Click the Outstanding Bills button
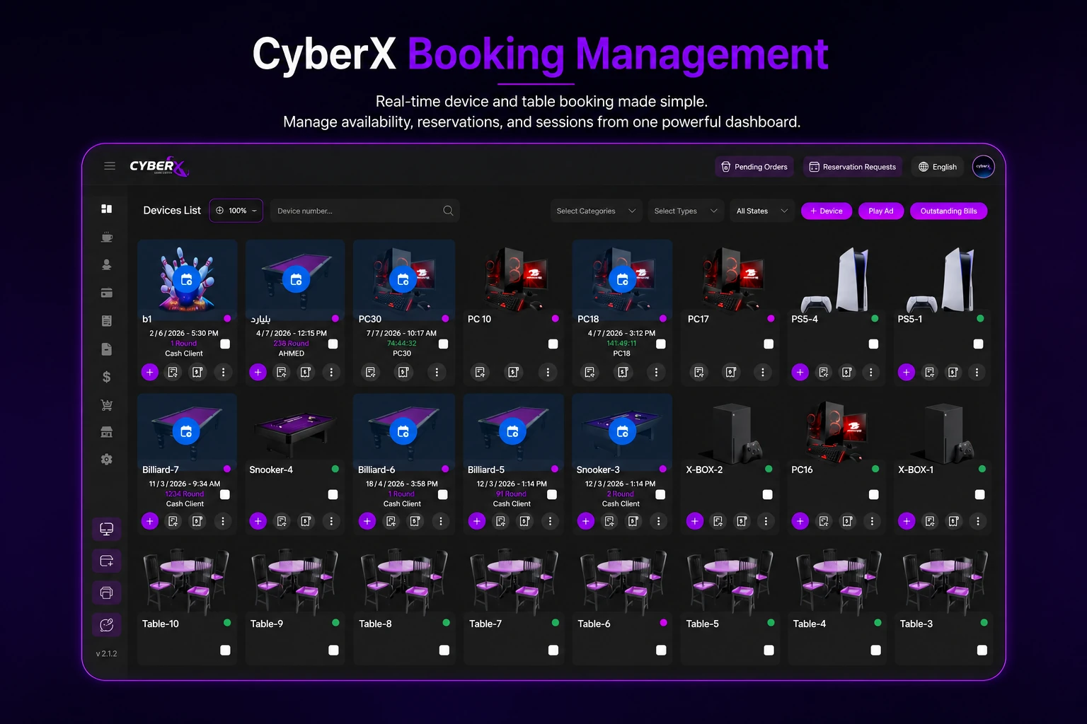Image resolution: width=1087 pixels, height=724 pixels. [x=949, y=211]
